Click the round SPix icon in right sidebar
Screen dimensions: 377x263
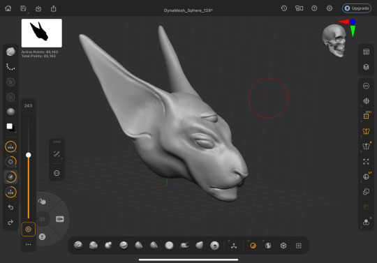pyautogui.click(x=366, y=86)
